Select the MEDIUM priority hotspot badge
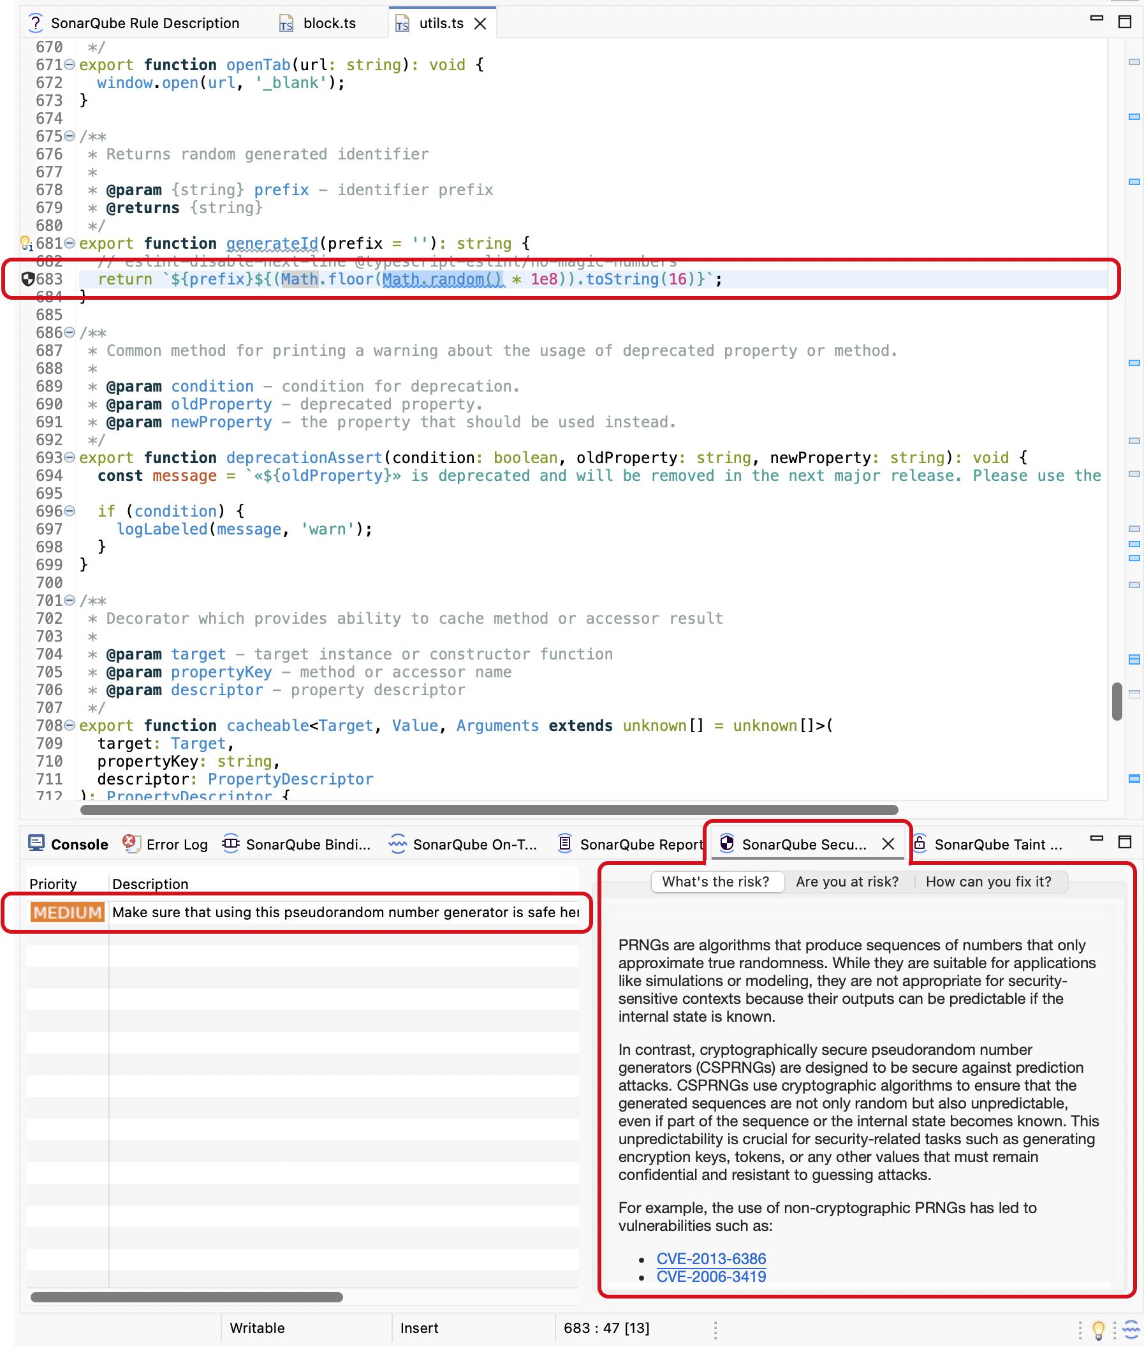Viewport: 1144px width, 1347px height. [x=67, y=912]
